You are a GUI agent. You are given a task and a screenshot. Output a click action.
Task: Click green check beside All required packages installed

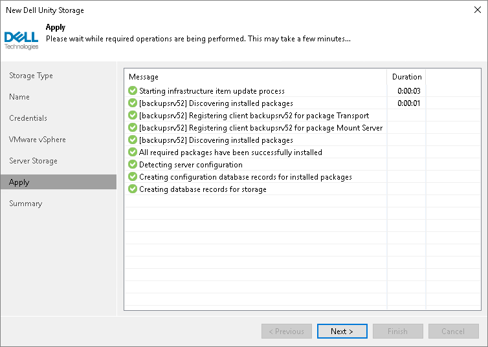[x=133, y=152]
